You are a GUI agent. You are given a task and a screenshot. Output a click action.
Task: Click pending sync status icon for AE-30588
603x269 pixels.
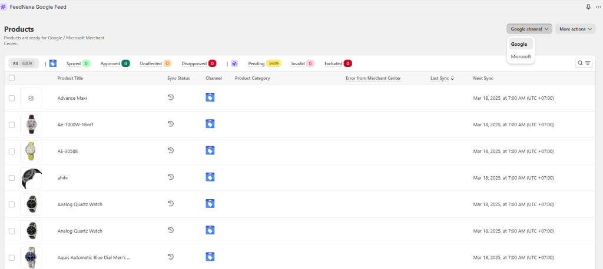click(x=171, y=150)
